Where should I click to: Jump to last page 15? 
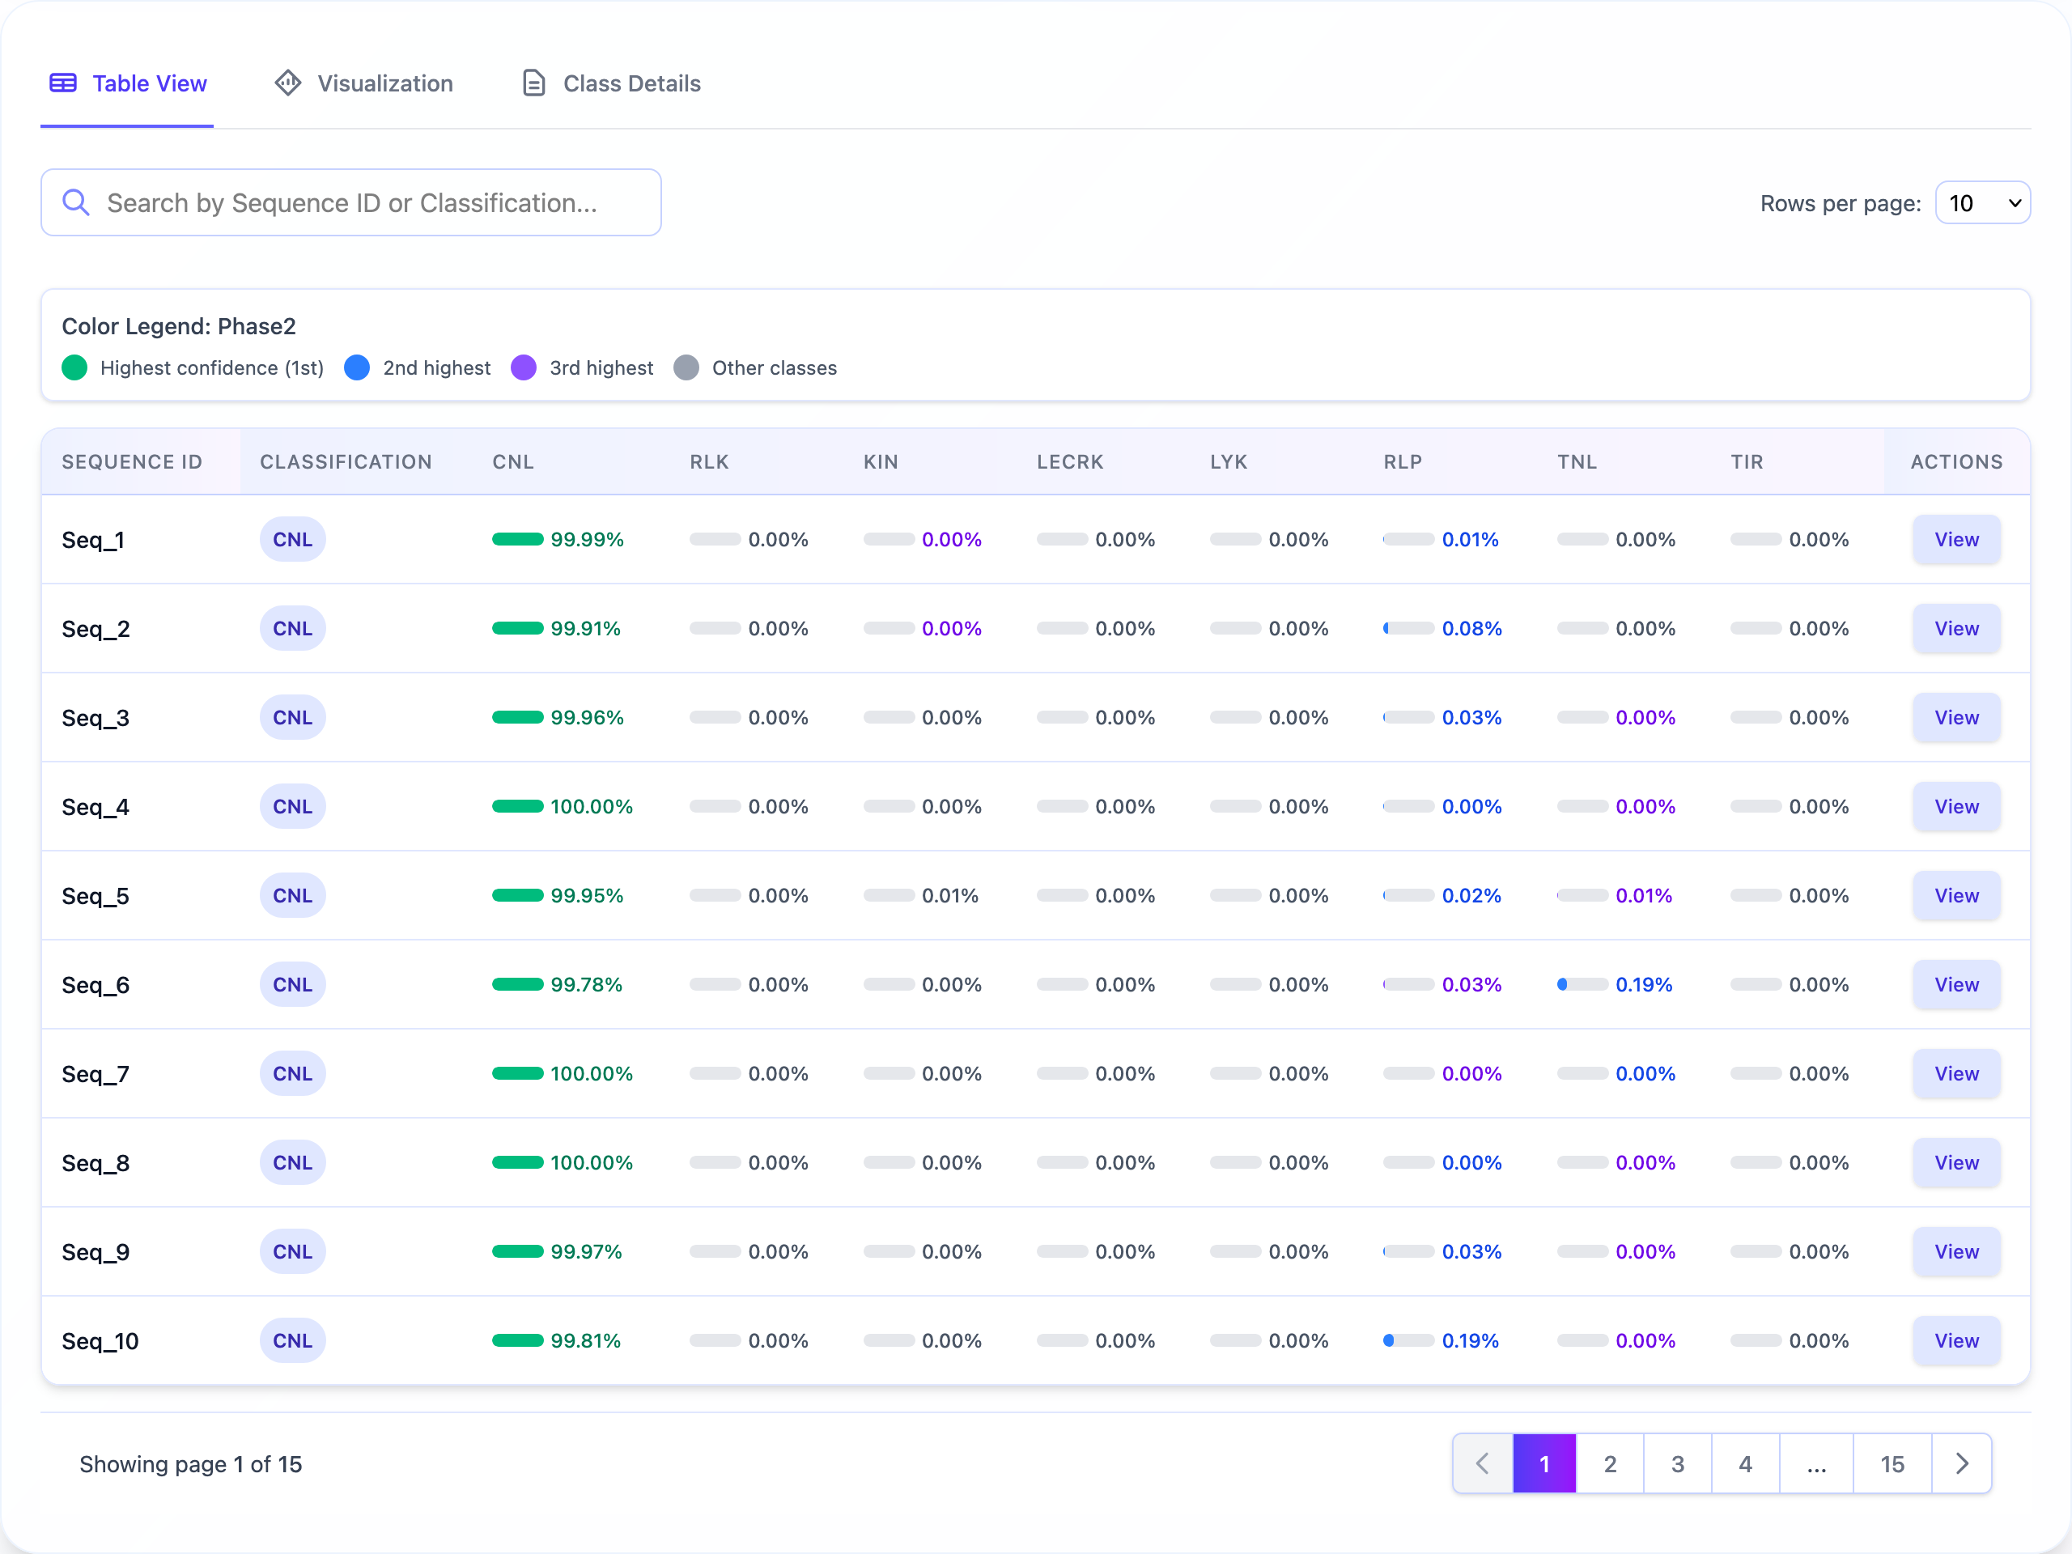tap(1892, 1463)
